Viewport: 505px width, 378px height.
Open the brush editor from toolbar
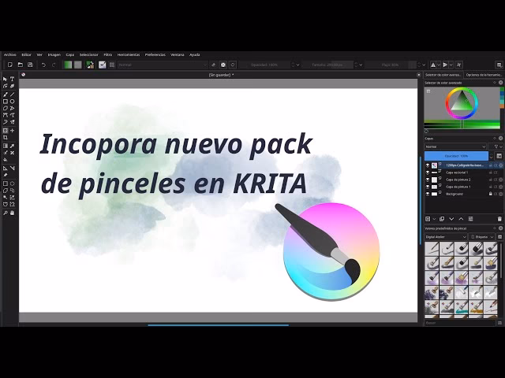pyautogui.click(x=102, y=65)
